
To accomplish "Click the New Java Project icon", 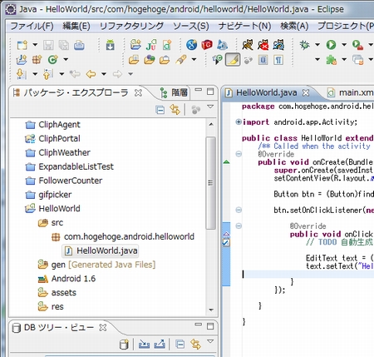I will [x=22, y=60].
